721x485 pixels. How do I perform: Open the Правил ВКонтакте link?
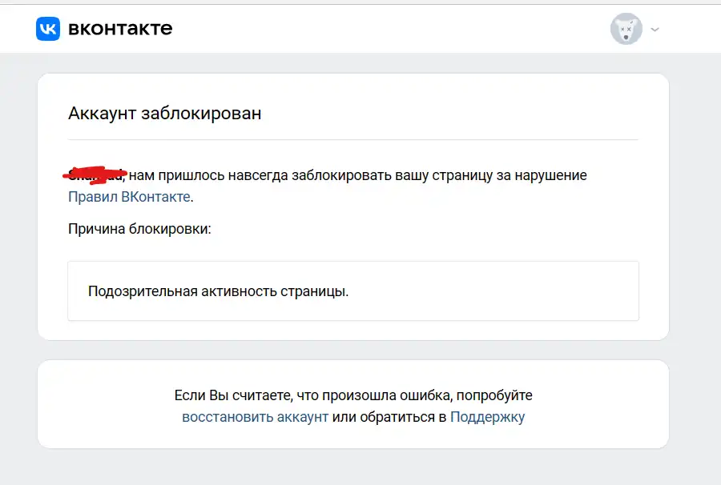(x=129, y=197)
